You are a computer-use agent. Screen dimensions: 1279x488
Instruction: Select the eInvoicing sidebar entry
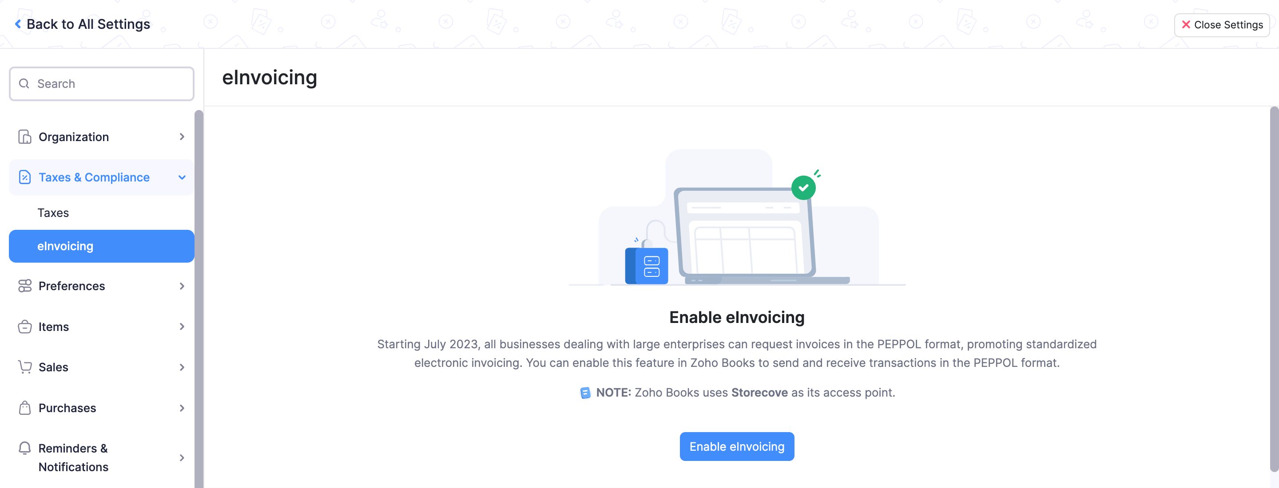[66, 245]
